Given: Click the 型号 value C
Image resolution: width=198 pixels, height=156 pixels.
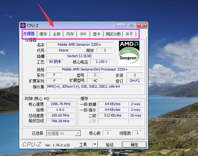Looking at the screenshot, I should (95, 75).
